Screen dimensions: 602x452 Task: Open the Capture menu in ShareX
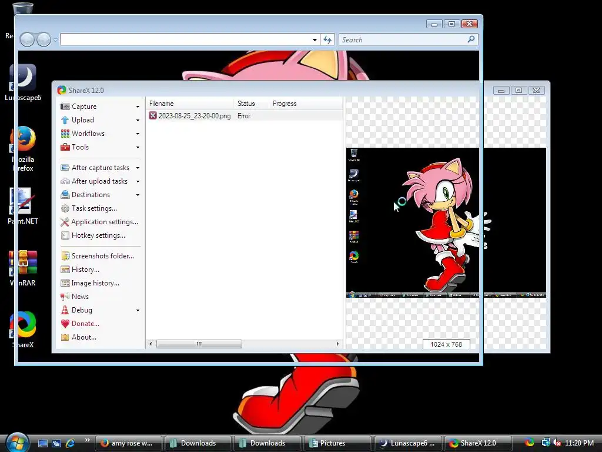(83, 107)
